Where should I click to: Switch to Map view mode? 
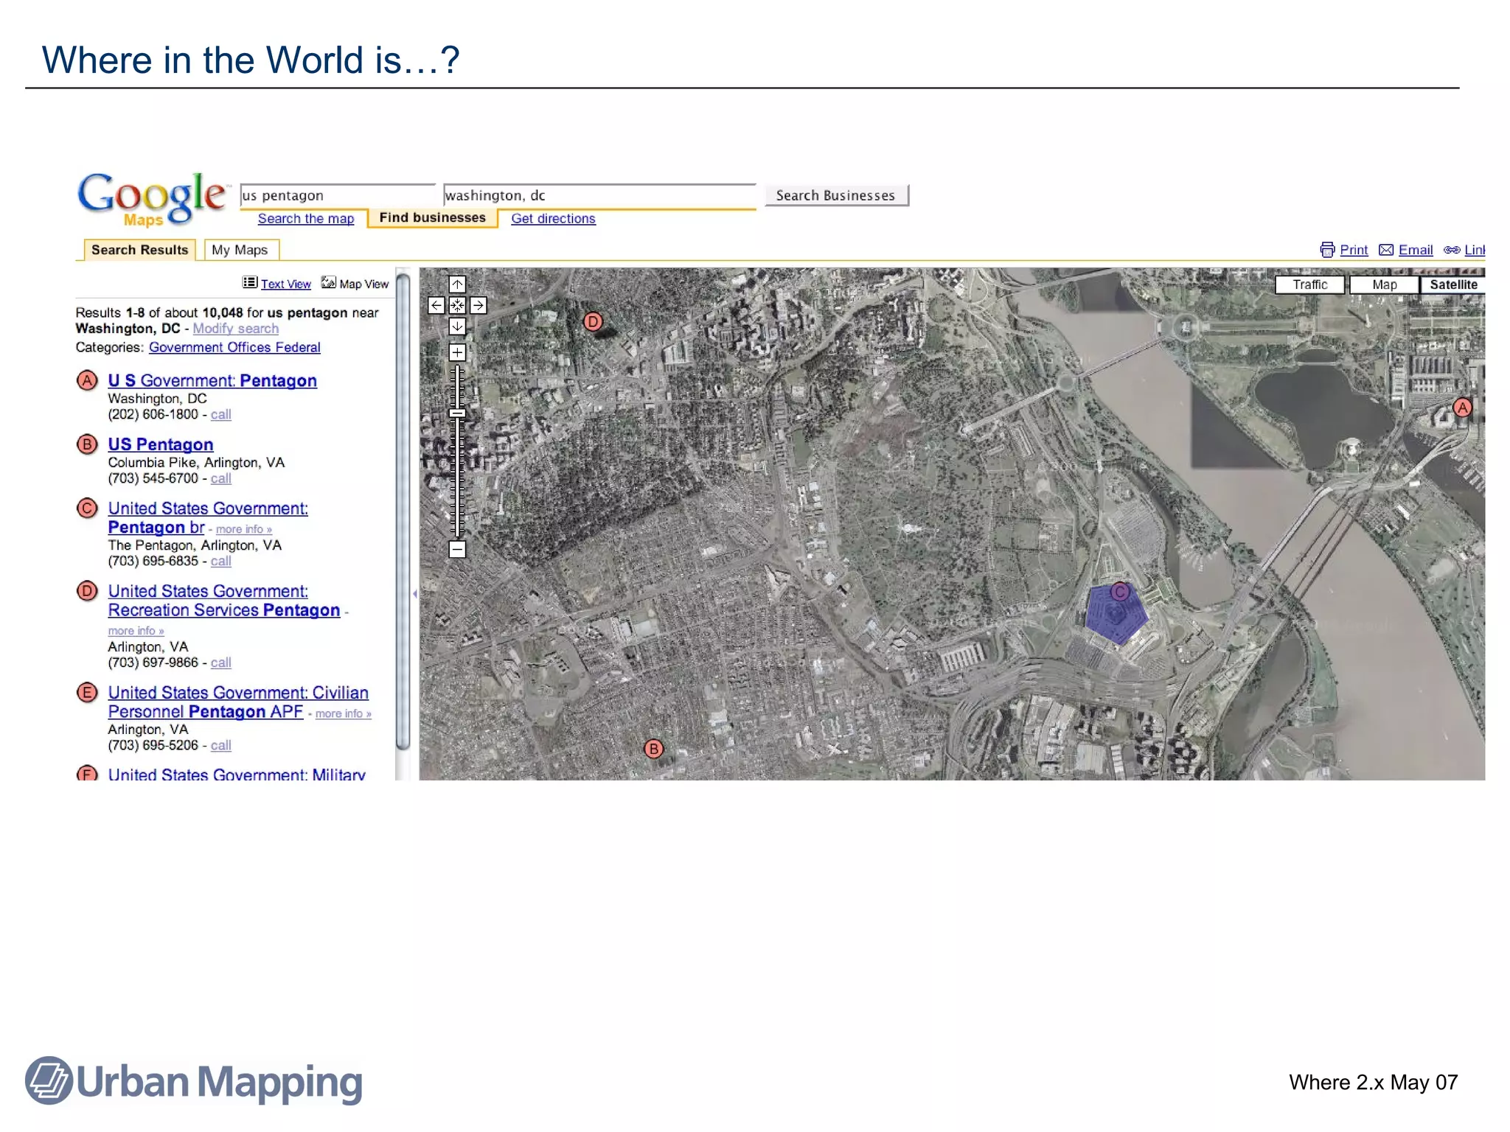click(x=1384, y=285)
